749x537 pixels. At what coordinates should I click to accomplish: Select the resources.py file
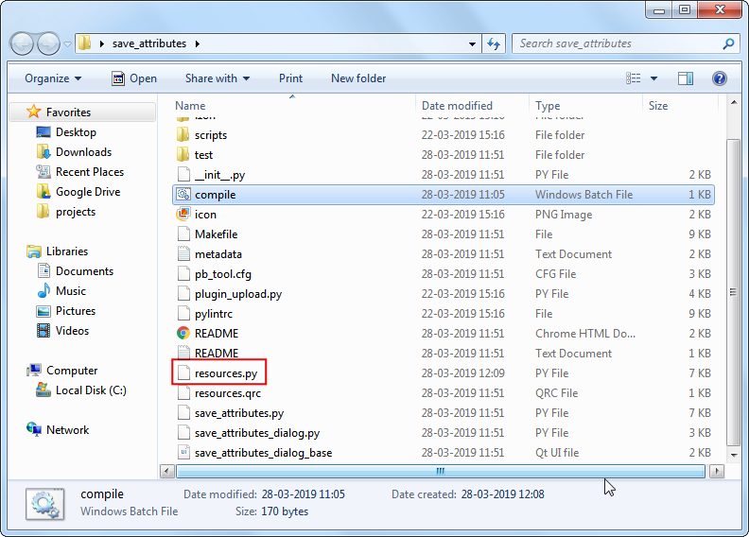[225, 373]
